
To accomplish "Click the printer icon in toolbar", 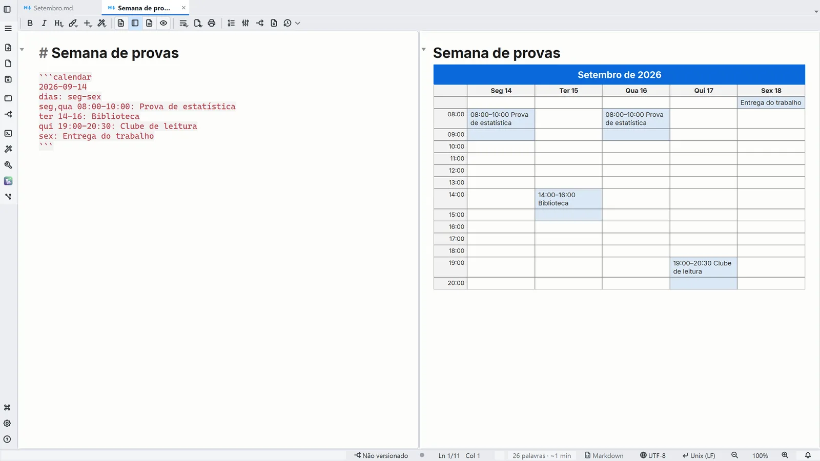I will [x=212, y=23].
